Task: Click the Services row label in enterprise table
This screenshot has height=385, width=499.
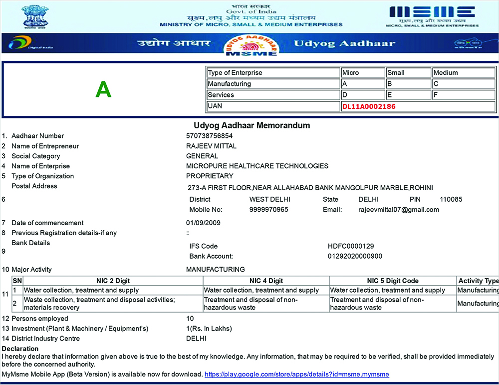Action: [273, 95]
